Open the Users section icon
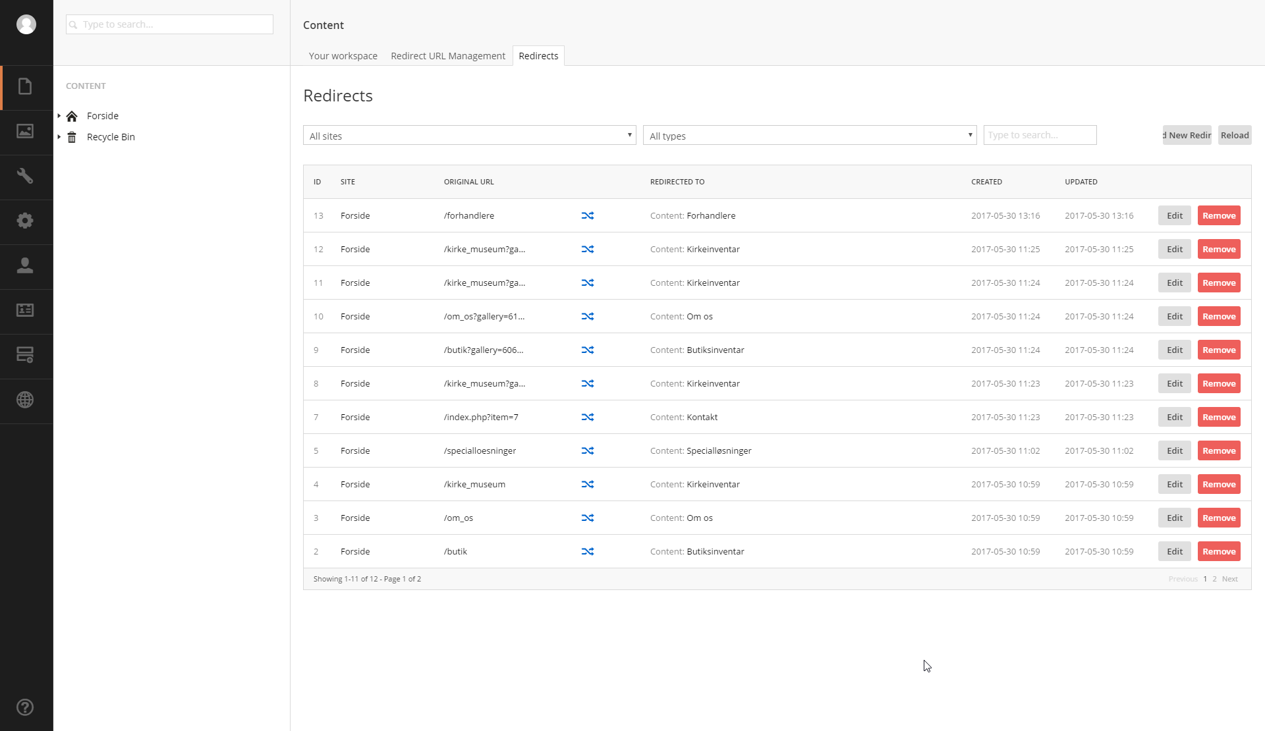1265x731 pixels. [25, 265]
